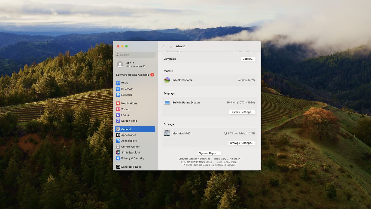Click the Version 14.7.5 text

(x=246, y=80)
